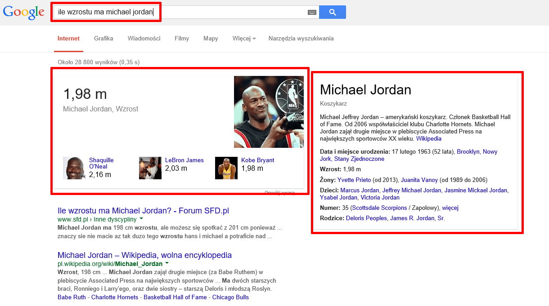The height and width of the screenshot is (306, 549).
Task: Click the Około 28 800 wyników text
Action: click(99, 62)
